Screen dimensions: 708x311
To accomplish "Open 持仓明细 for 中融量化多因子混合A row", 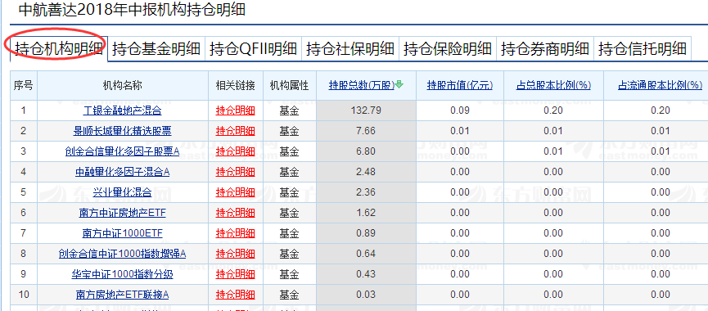I will (236, 172).
